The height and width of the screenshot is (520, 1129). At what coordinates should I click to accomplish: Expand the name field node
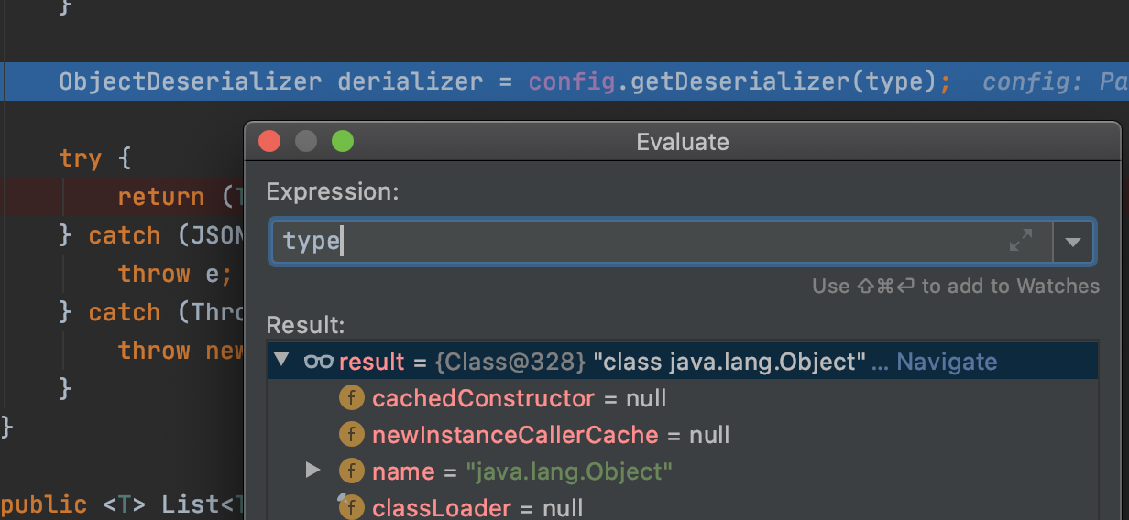(x=312, y=471)
